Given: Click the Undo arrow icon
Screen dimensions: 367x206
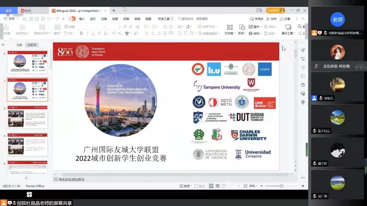Looking at the screenshot, I should 49,19.
